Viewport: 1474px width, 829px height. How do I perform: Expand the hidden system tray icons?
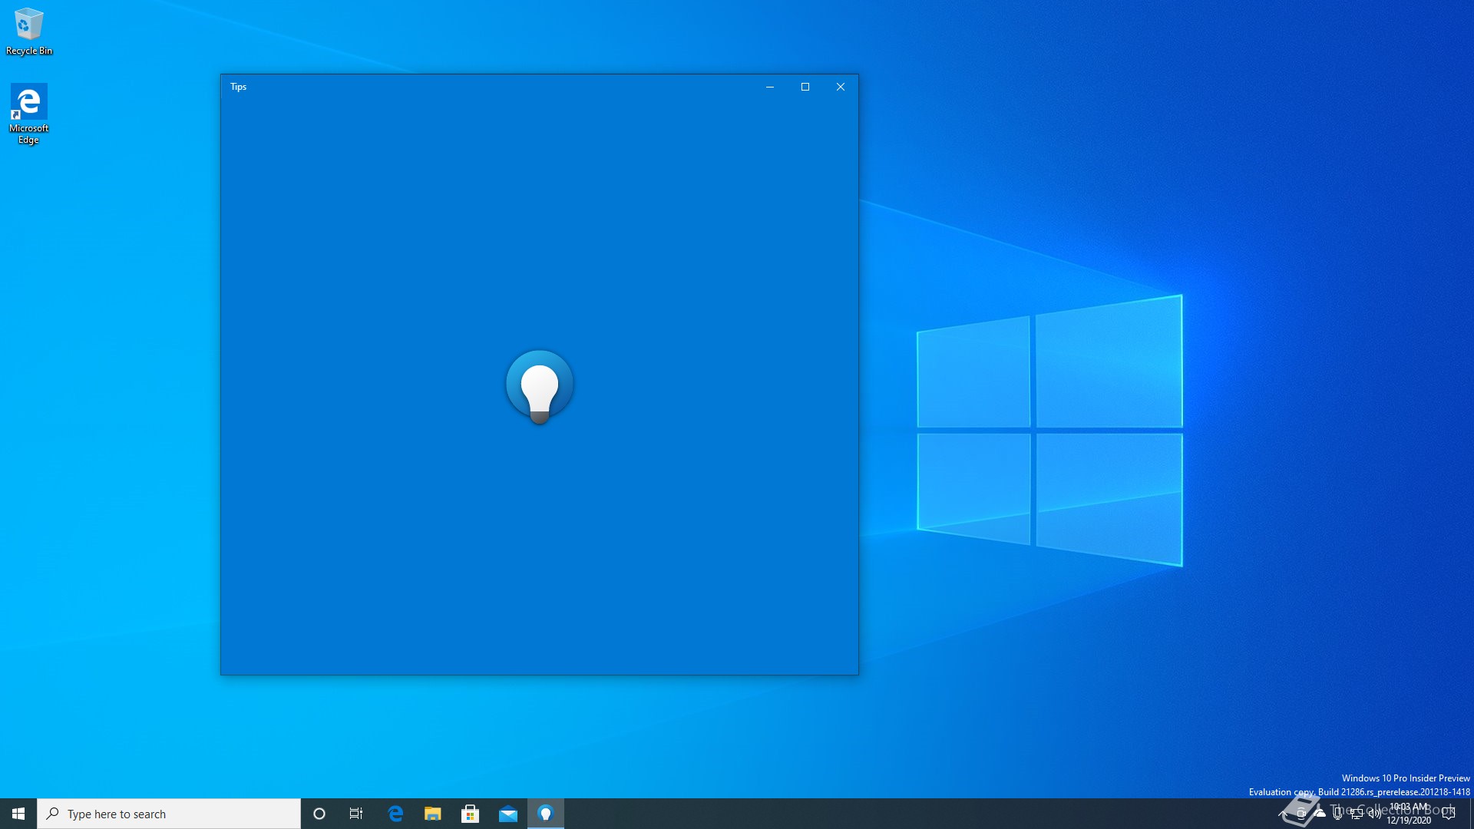1282,814
